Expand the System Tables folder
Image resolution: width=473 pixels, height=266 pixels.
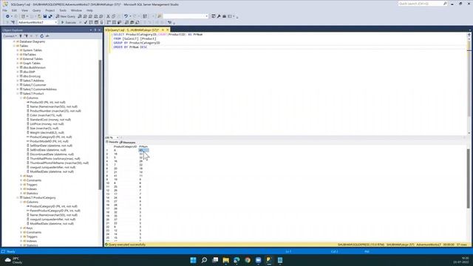[18, 50]
